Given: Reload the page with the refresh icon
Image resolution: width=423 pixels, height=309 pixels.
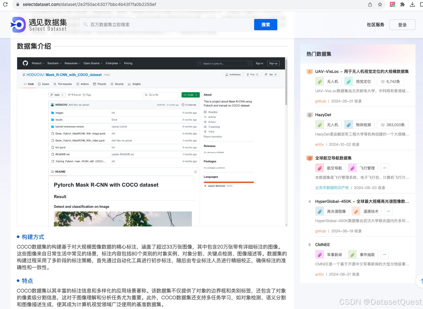Looking at the screenshot, I should point(5,4).
